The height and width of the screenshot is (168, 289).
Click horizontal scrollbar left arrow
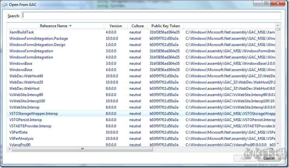pos(9,149)
